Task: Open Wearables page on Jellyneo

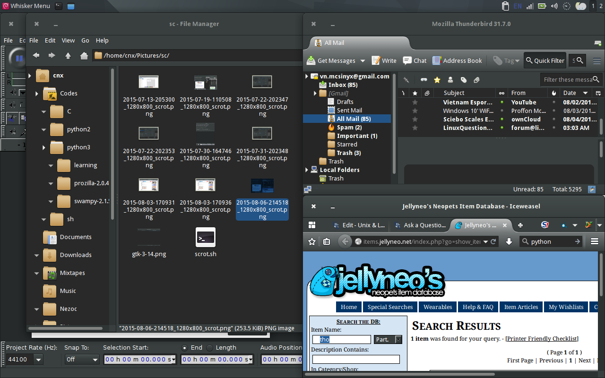Action: [438, 307]
